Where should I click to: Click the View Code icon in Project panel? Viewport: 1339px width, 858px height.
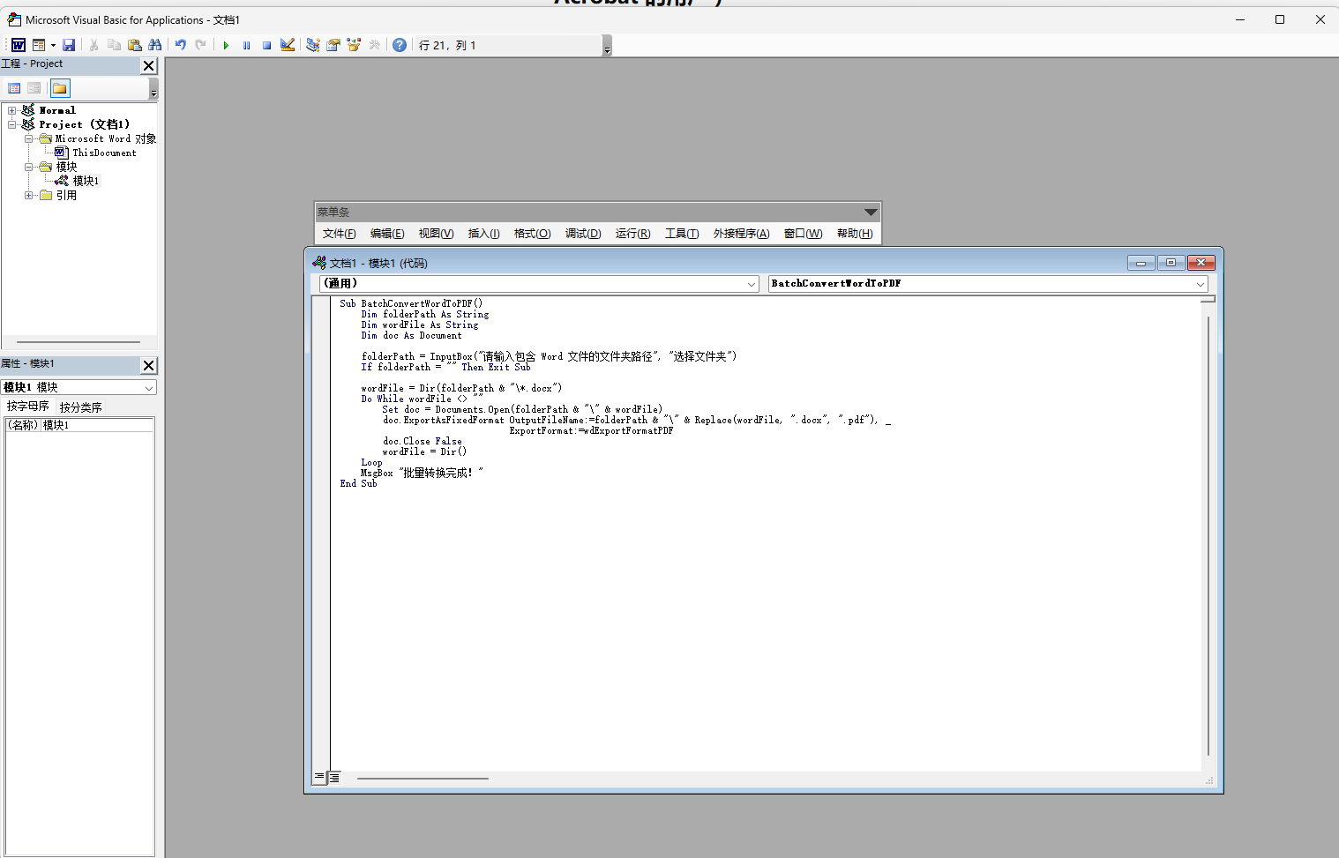[x=14, y=88]
